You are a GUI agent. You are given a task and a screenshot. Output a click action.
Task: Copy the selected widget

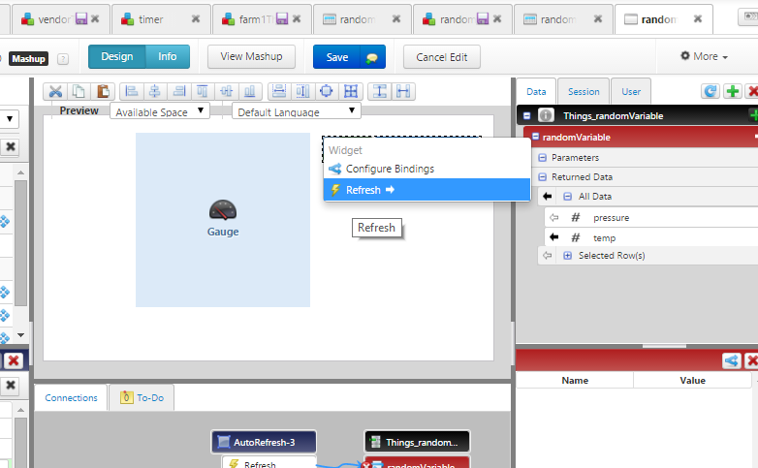[79, 91]
